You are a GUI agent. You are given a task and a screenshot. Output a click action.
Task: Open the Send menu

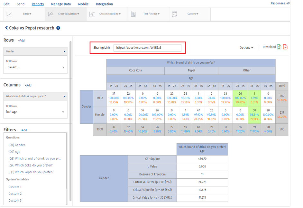(x=21, y=4)
